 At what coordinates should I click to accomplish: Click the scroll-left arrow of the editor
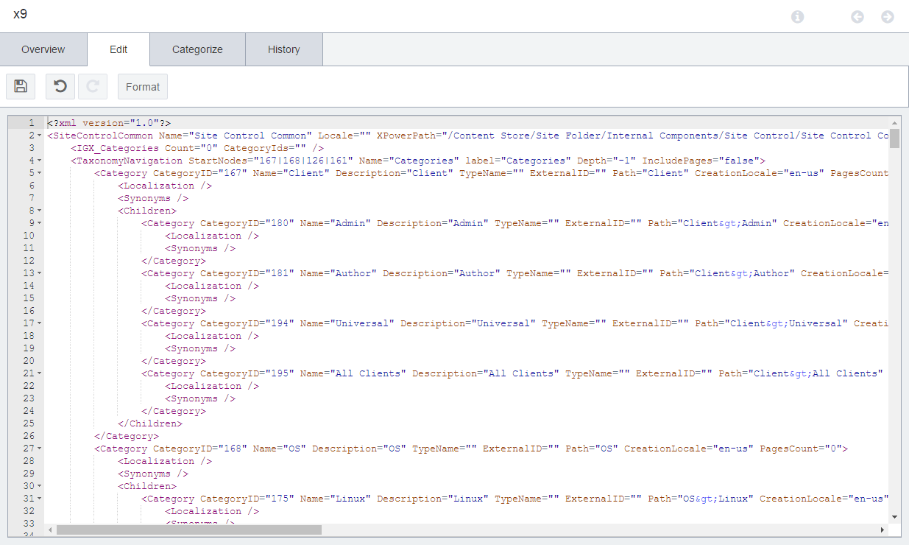point(51,530)
